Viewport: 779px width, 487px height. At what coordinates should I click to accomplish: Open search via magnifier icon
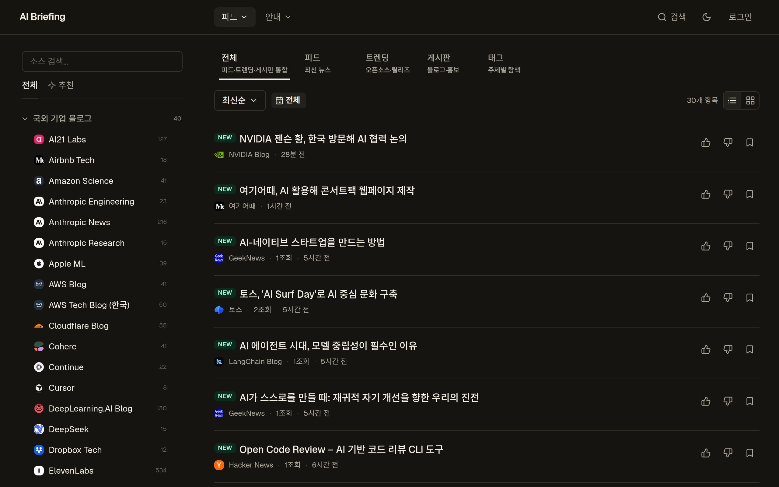[662, 17]
